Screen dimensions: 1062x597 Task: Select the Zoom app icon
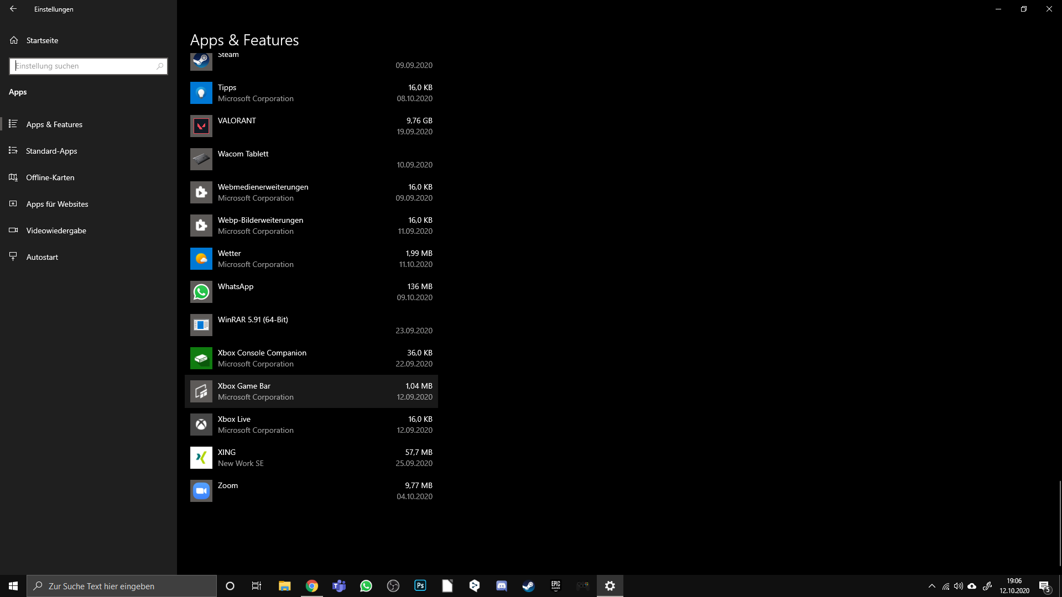(x=201, y=491)
